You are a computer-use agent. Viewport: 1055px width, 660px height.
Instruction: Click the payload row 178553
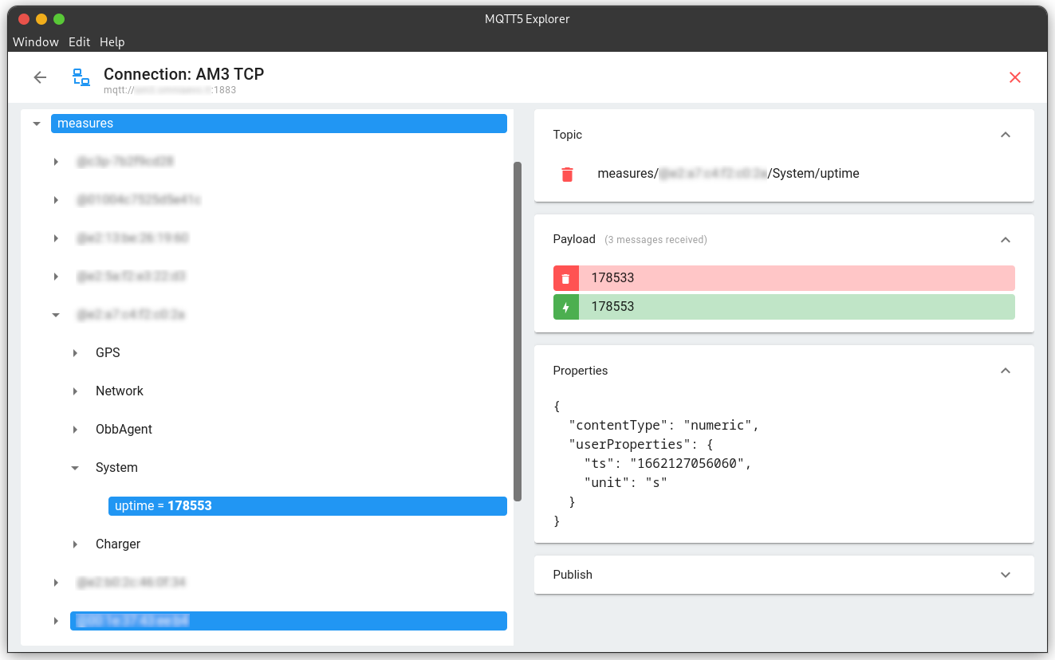point(784,307)
